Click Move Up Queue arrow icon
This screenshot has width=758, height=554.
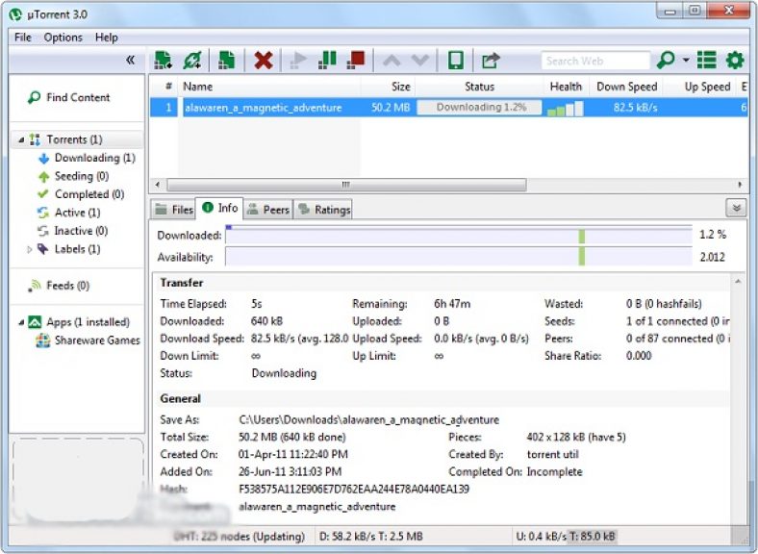392,61
